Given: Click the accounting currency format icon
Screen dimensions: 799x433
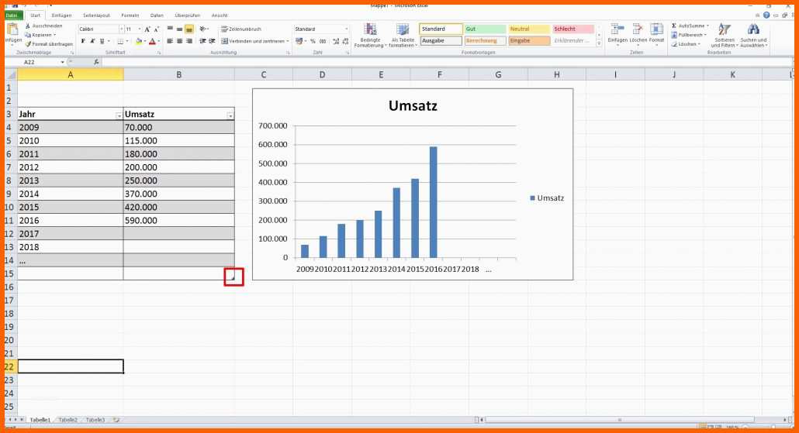Looking at the screenshot, I should 299,41.
